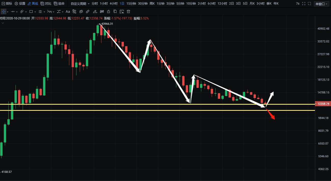This screenshot has height=181, width=331.
Task: Toggle the 画线 drawing toolbar
Action: [x=33, y=4]
